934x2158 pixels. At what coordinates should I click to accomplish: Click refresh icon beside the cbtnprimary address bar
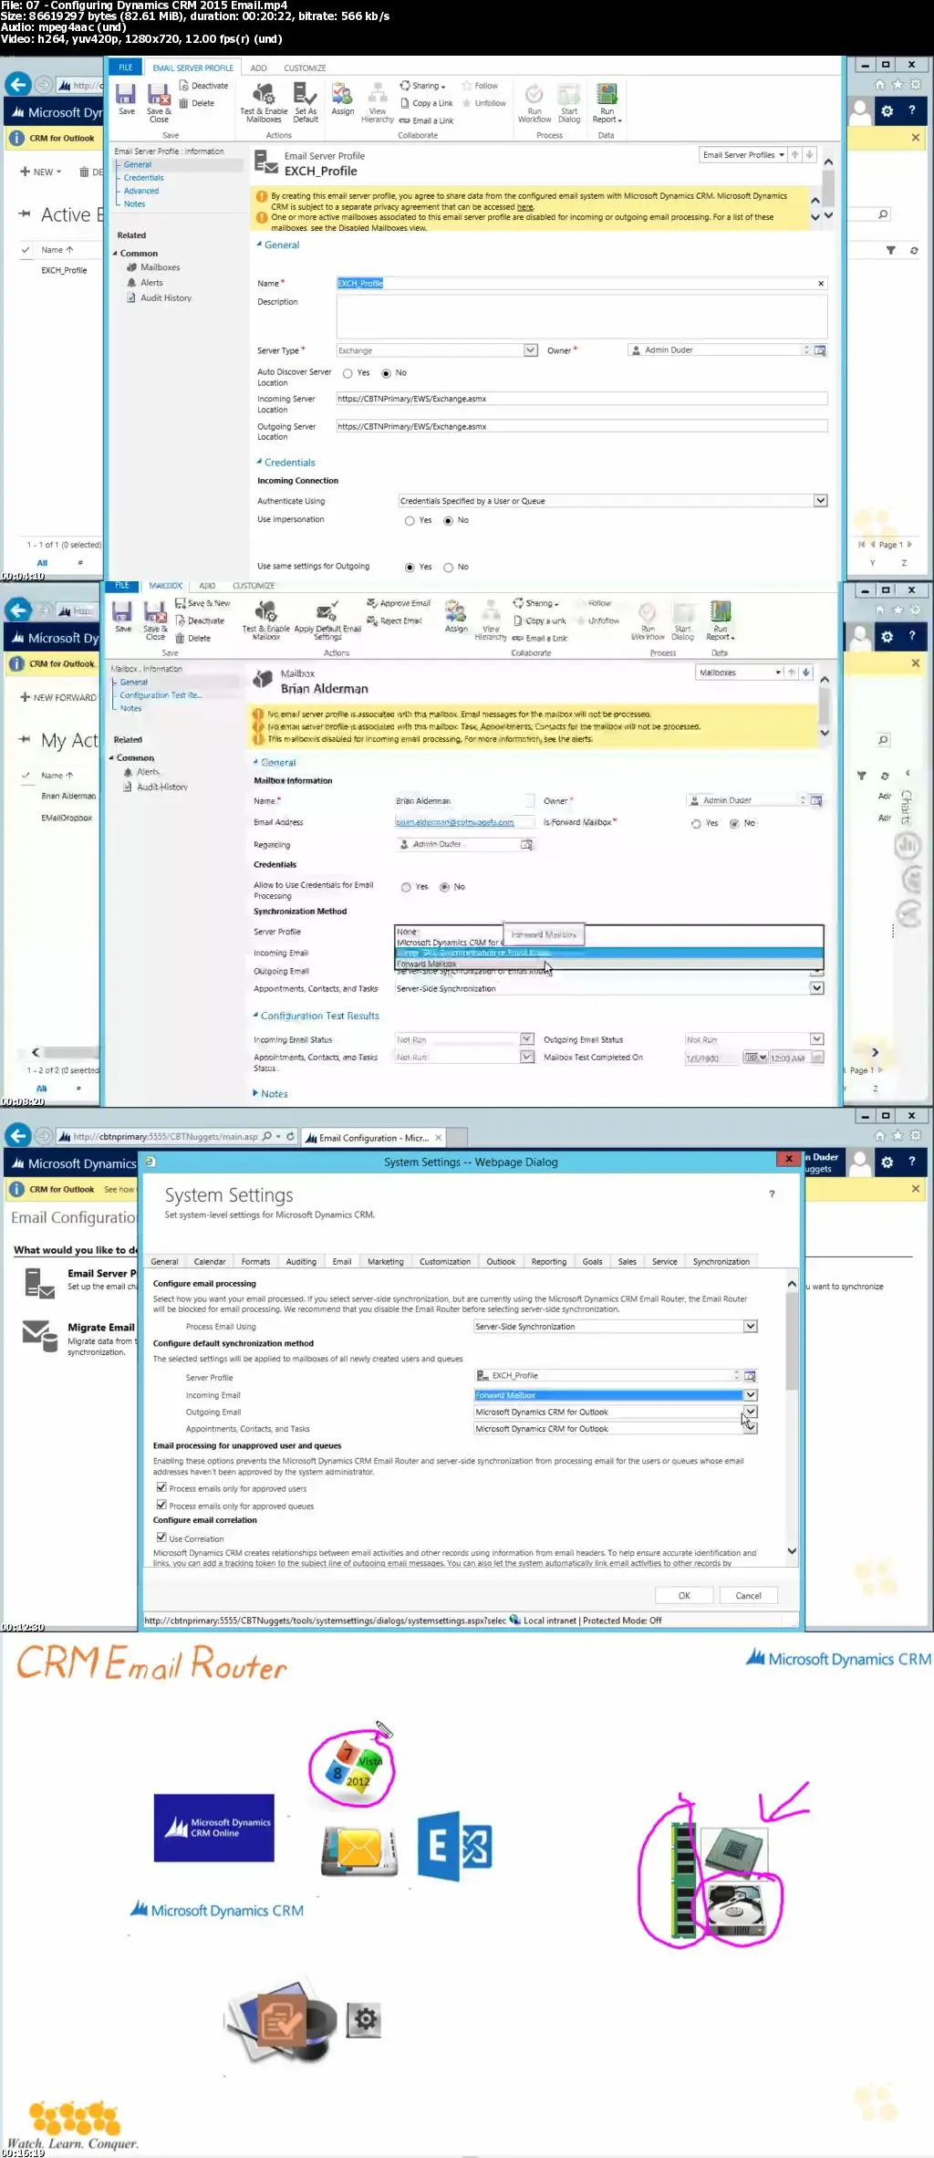[291, 1137]
